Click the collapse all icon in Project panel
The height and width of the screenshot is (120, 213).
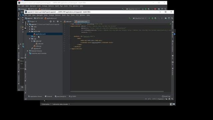pyautogui.click(x=54, y=21)
